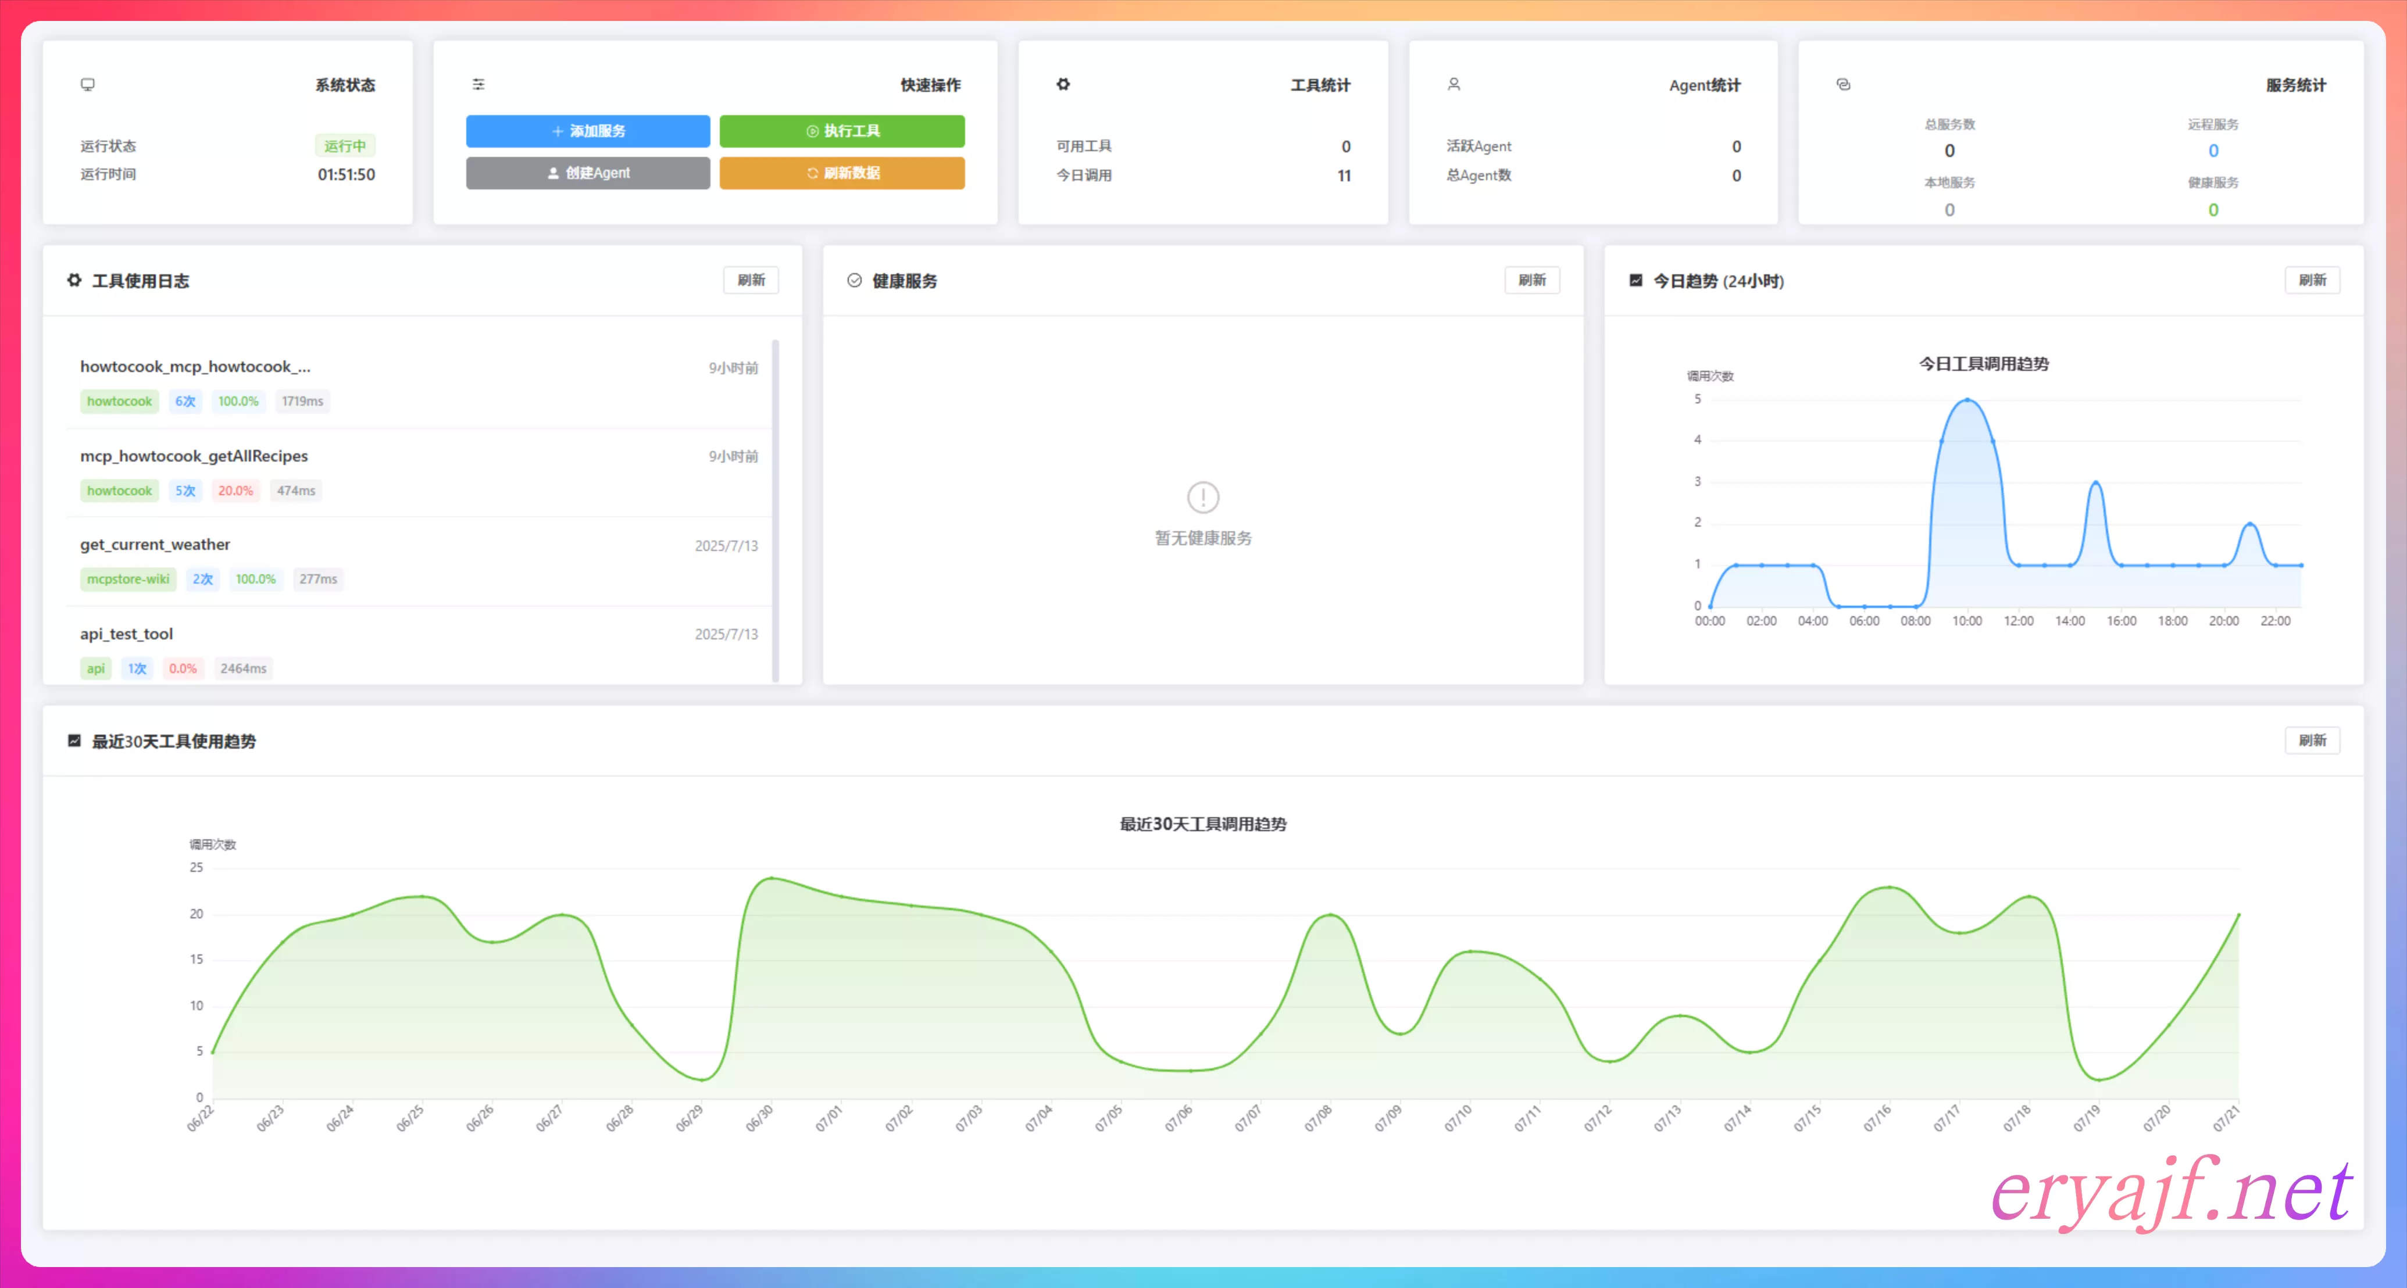Click the chart icon beside 今日趋势
The height and width of the screenshot is (1288, 2407).
tap(1635, 280)
